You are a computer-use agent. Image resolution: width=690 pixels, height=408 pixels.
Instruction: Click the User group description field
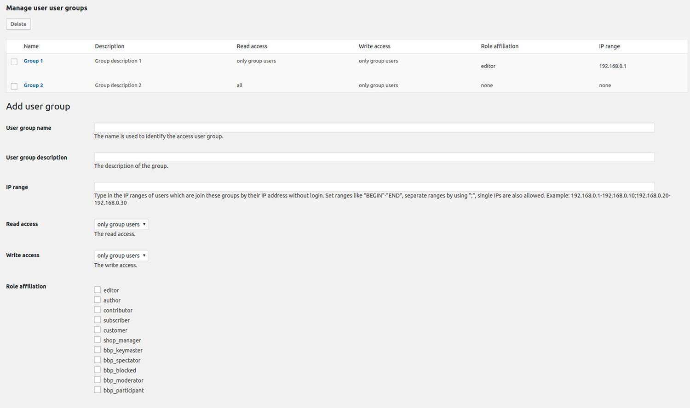[x=374, y=157]
